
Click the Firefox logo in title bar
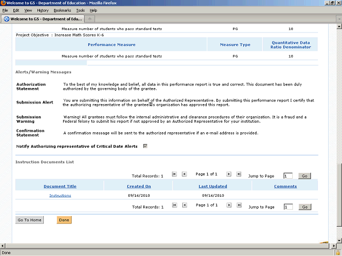pyautogui.click(x=3, y=3)
